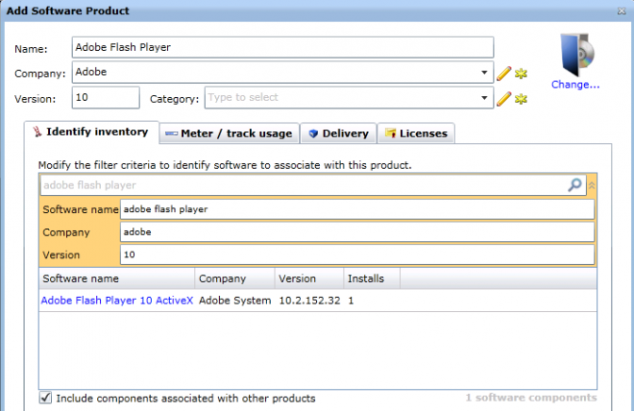
Task: Open the Delivery tab
Action: [339, 133]
